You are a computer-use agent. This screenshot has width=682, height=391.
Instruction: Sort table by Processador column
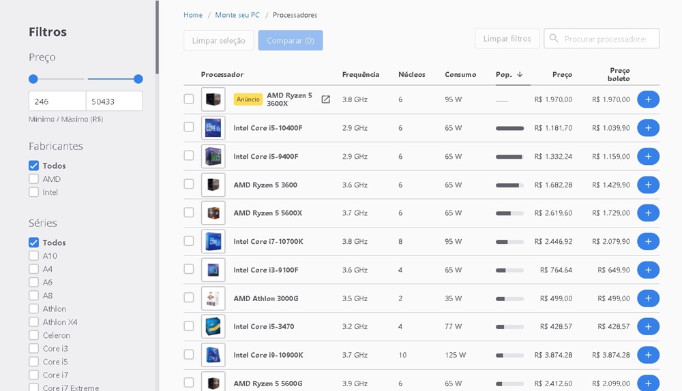pos(222,74)
